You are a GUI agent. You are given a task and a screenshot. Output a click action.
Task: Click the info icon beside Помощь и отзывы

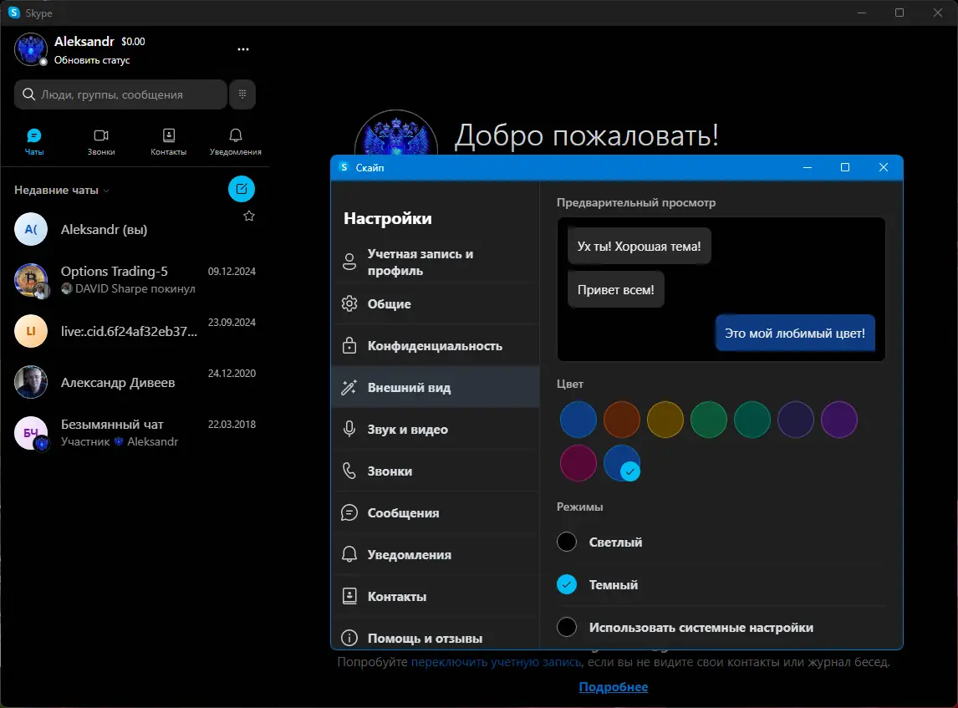[349, 638]
